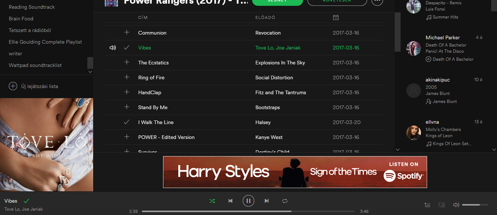Create new playlist via the plus circle icon
Viewport: 497px width, 215px height.
(x=13, y=86)
